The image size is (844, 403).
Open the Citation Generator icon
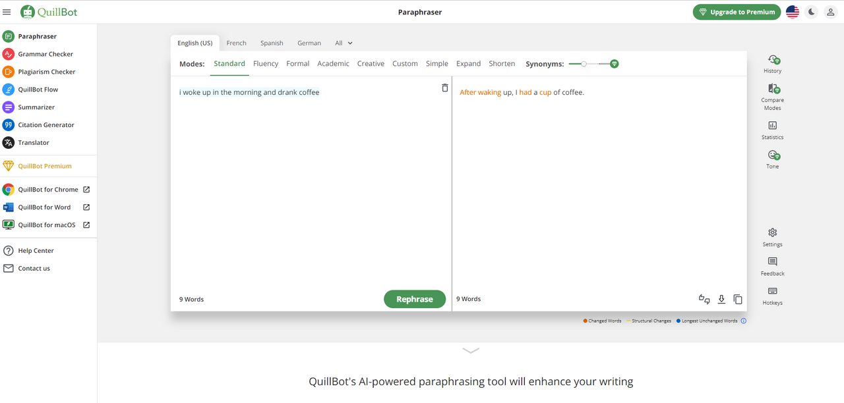pos(9,125)
